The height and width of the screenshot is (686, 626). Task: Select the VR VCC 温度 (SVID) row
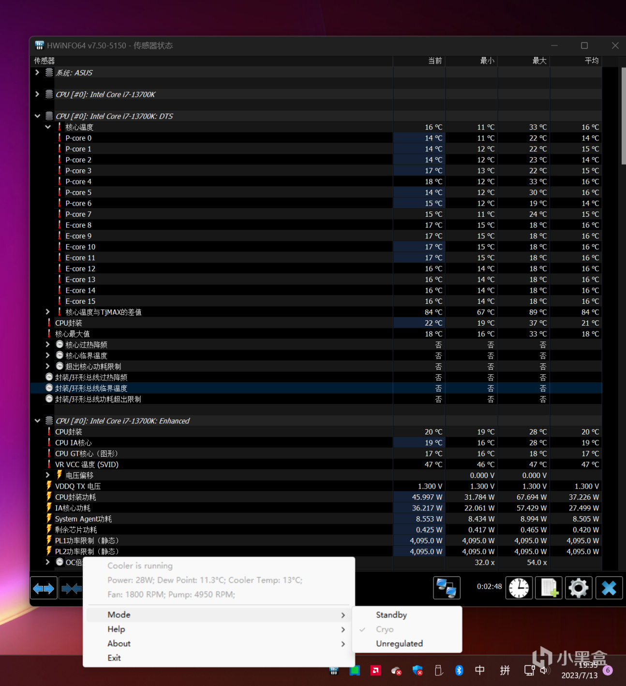tap(316, 464)
